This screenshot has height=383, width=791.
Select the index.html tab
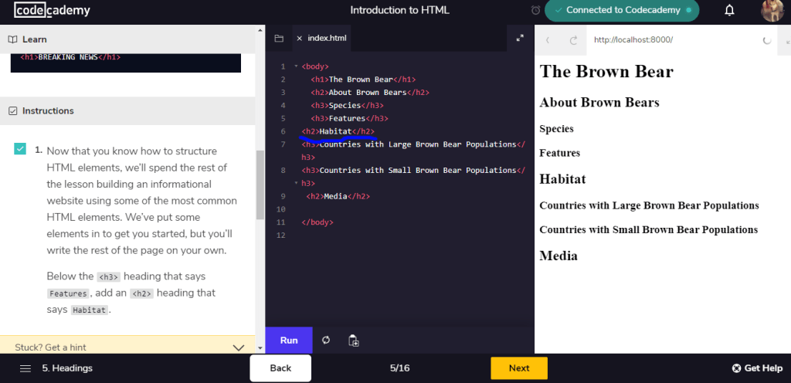click(x=327, y=39)
